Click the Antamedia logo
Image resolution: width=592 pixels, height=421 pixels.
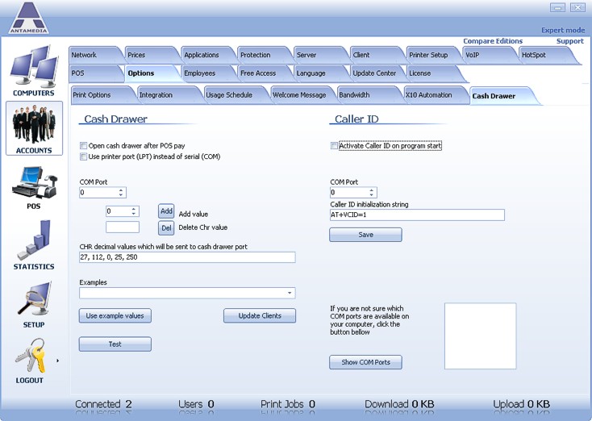click(29, 18)
